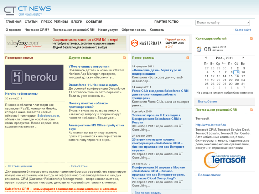
Task: Open the Обратная связь page
Action: pyautogui.click(x=134, y=30)
